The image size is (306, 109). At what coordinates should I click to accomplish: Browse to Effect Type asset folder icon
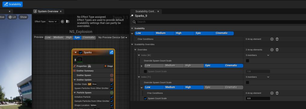click(68, 22)
